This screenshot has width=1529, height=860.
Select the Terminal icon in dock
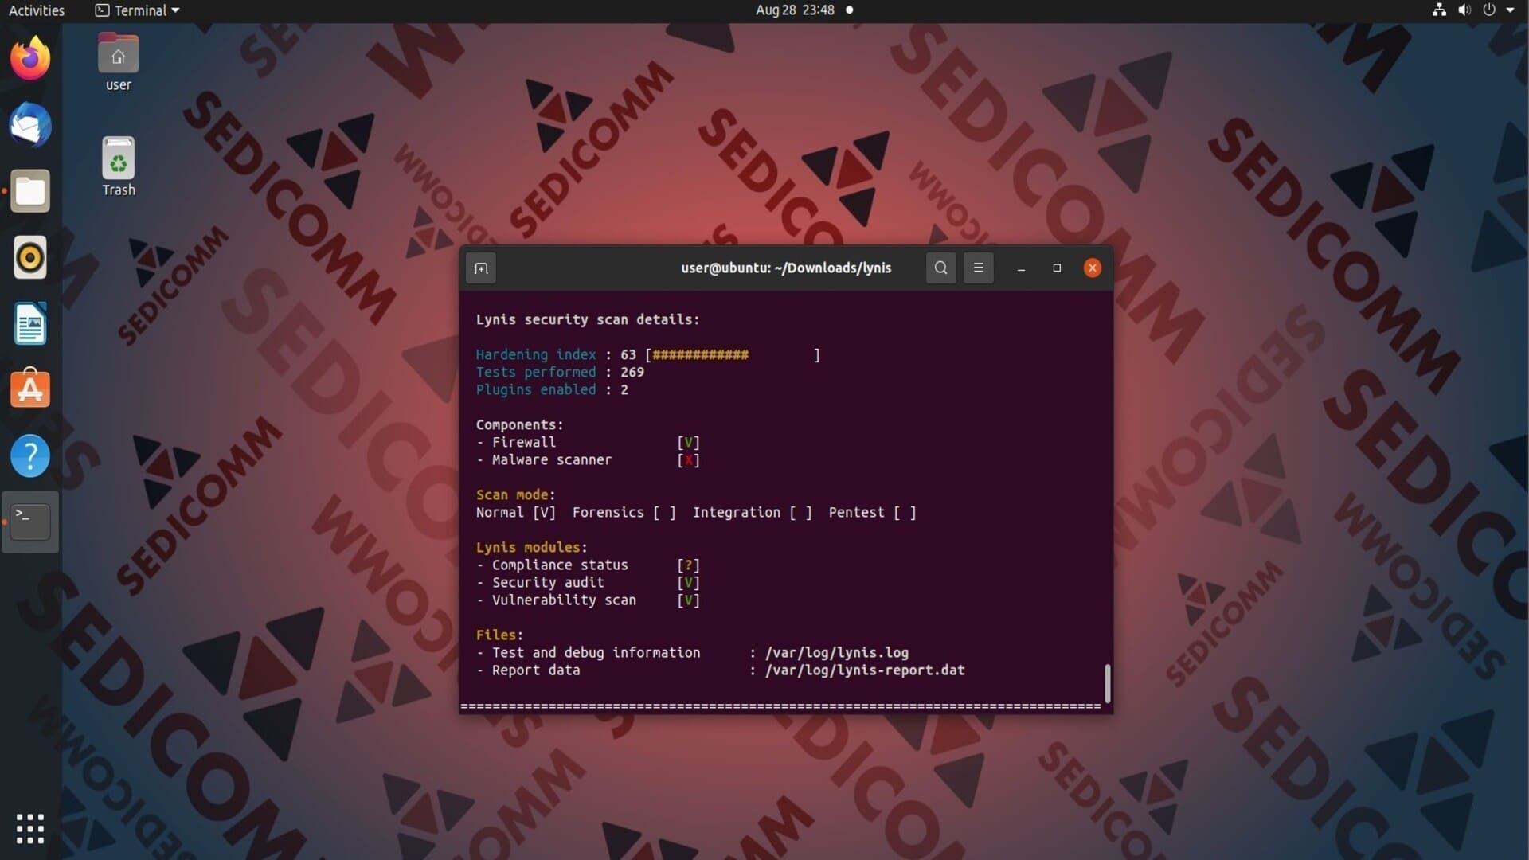pyautogui.click(x=30, y=522)
